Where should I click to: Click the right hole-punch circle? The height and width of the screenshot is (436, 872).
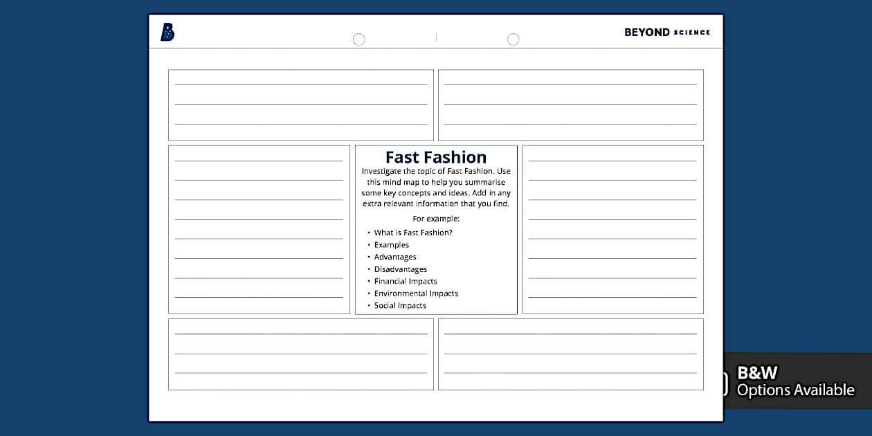click(513, 39)
